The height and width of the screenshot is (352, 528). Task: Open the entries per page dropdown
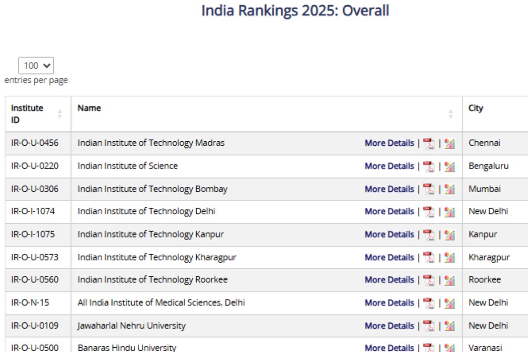pos(36,66)
